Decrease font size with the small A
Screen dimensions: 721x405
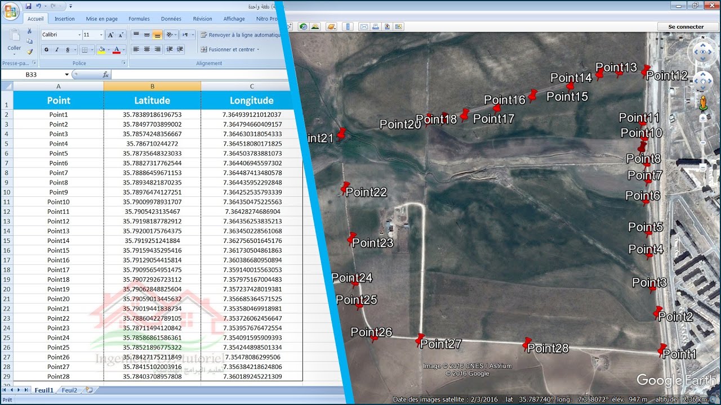point(121,35)
